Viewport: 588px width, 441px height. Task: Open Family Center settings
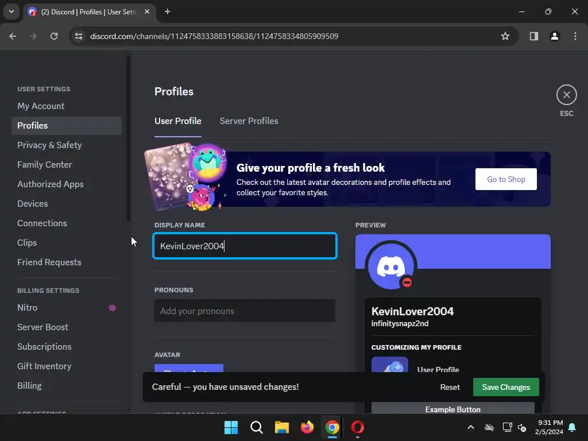[x=67, y=165]
